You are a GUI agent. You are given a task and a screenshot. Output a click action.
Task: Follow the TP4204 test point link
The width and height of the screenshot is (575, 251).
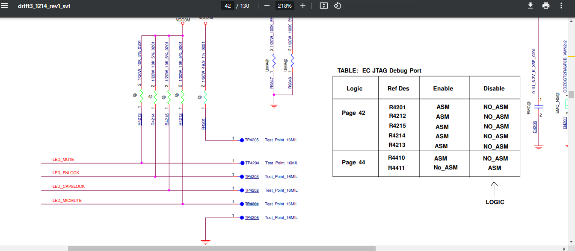(x=252, y=163)
